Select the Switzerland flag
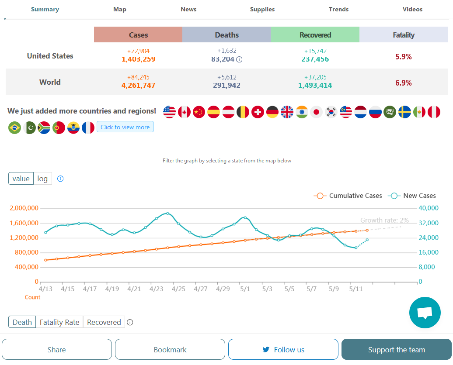453x365 pixels. coord(258,112)
